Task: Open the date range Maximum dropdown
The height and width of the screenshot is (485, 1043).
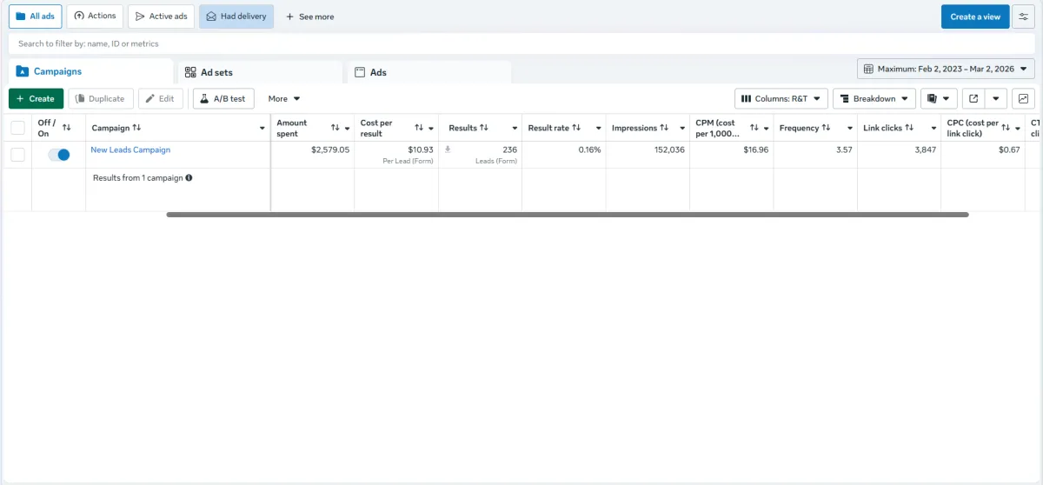Action: [946, 69]
